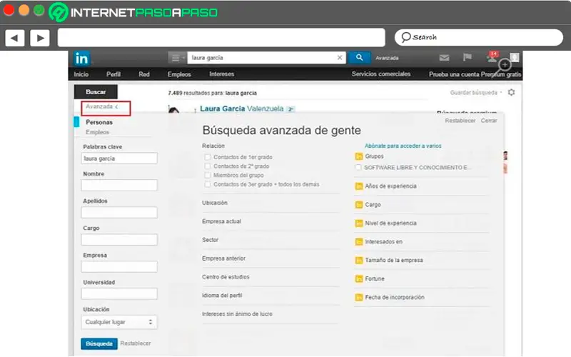Open the Empleos menu item
Image resolution: width=571 pixels, height=357 pixels.
(179, 74)
